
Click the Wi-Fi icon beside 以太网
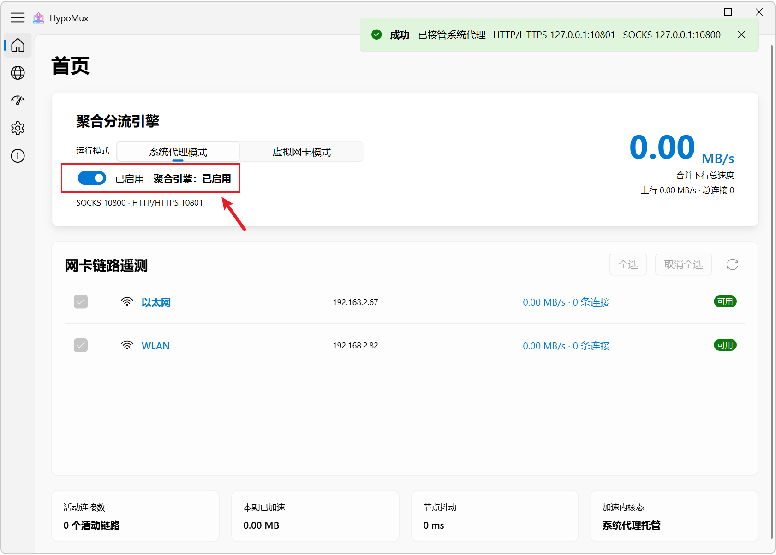point(127,302)
